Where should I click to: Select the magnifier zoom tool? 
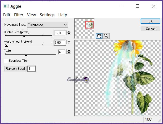pyautogui.click(x=106, y=36)
